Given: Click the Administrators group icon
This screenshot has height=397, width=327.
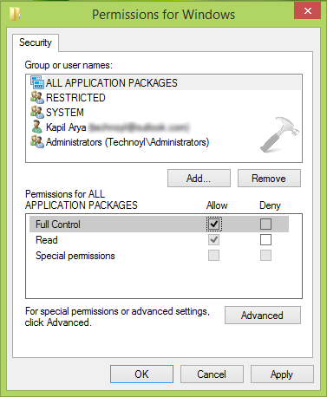Looking at the screenshot, I should click(x=37, y=141).
